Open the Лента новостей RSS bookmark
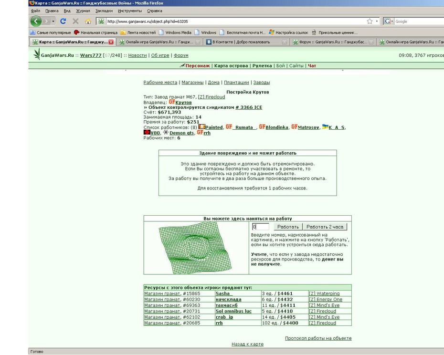444x355 pixels. pyautogui.click(x=138, y=32)
